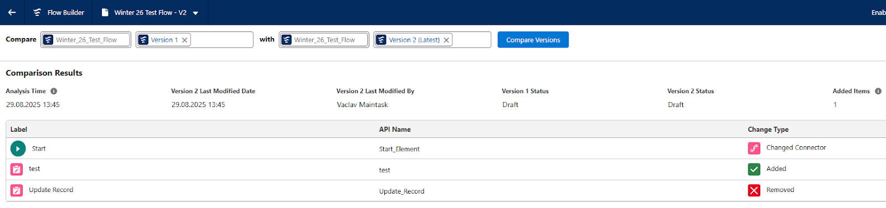Screen dimensions: 886x208
Task: Click the red Removed X icon
Action: pos(754,190)
